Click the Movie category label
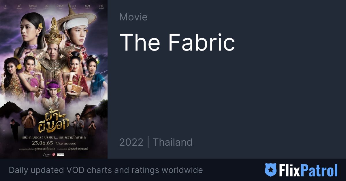346x181 pixels. (x=133, y=17)
